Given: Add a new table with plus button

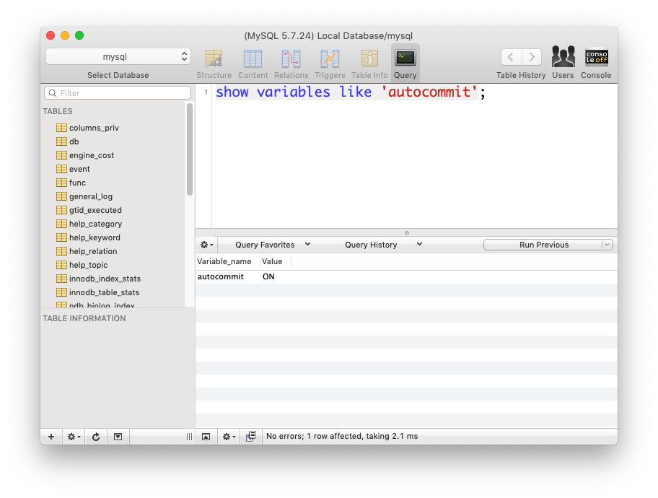Looking at the screenshot, I should coord(51,437).
